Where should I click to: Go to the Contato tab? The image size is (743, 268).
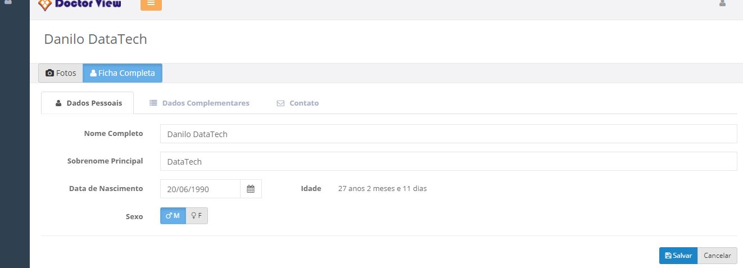point(298,103)
